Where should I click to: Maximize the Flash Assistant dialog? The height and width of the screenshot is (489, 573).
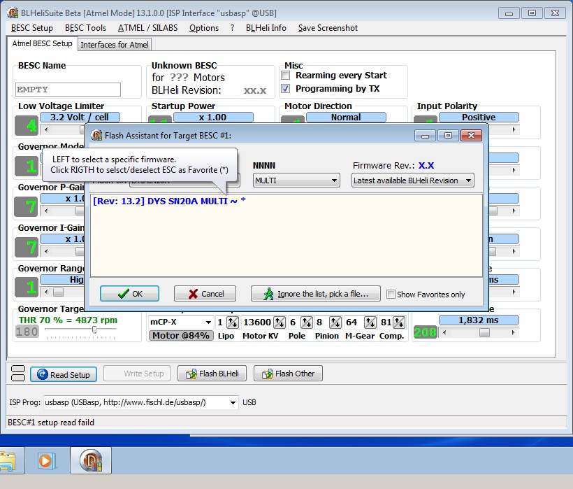coord(448,135)
